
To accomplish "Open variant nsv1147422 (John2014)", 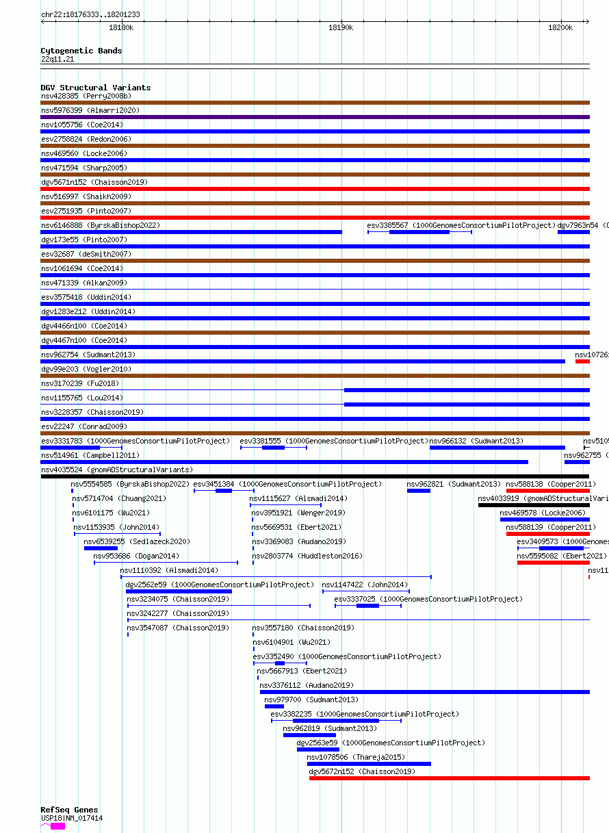I will coord(365,585).
